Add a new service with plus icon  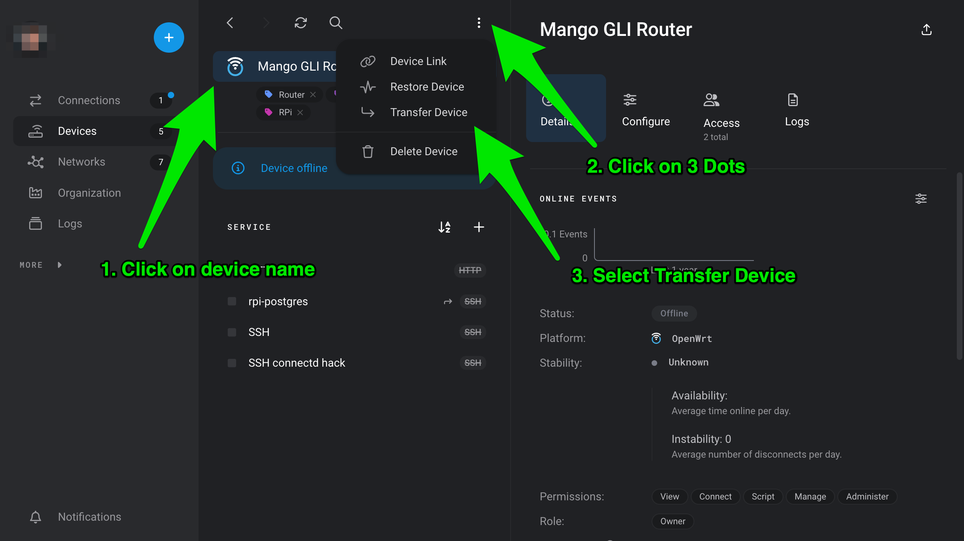point(479,227)
